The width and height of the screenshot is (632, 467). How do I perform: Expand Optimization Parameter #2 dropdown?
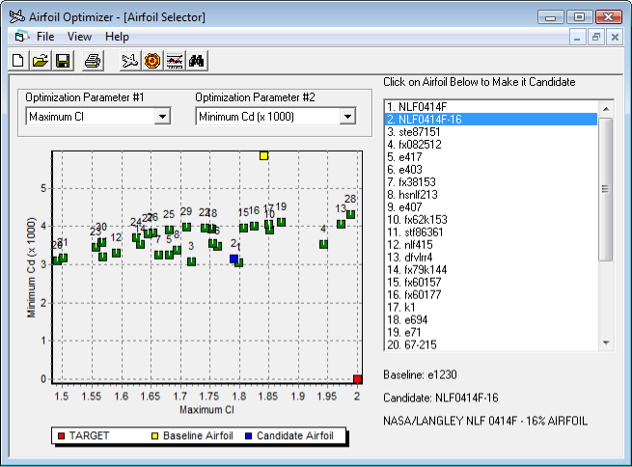pos(347,117)
